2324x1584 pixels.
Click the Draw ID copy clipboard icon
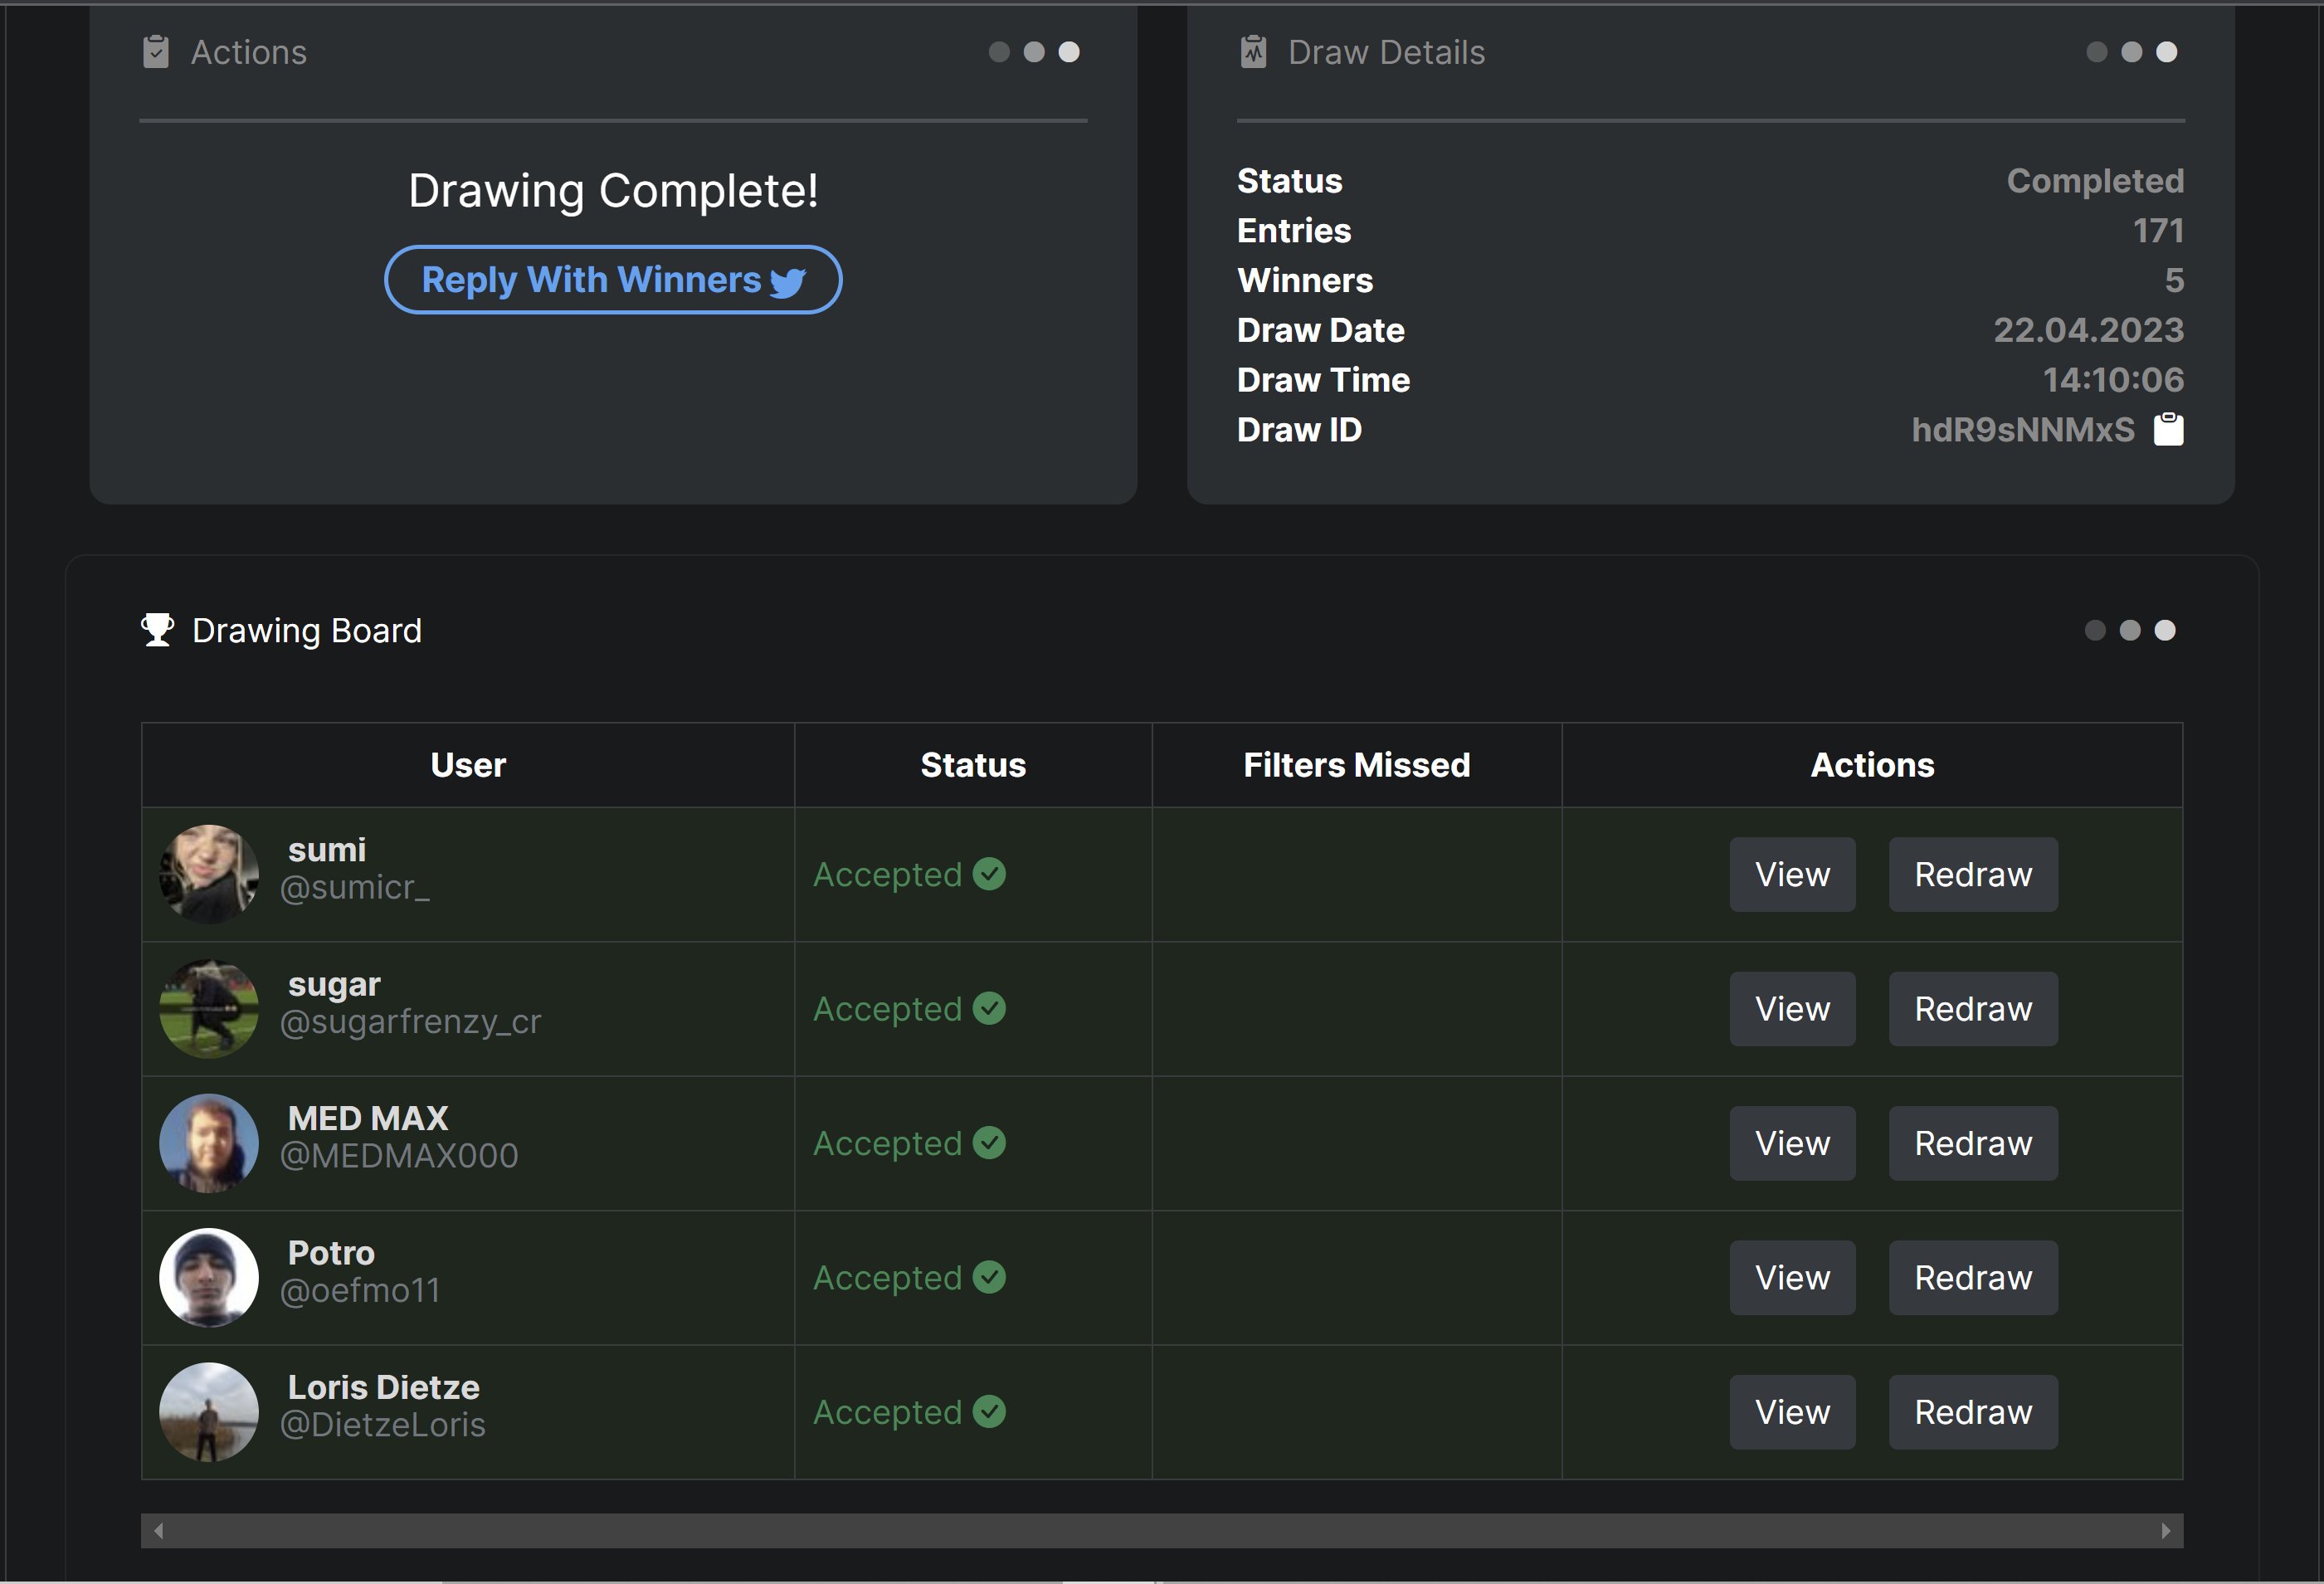tap(2168, 430)
